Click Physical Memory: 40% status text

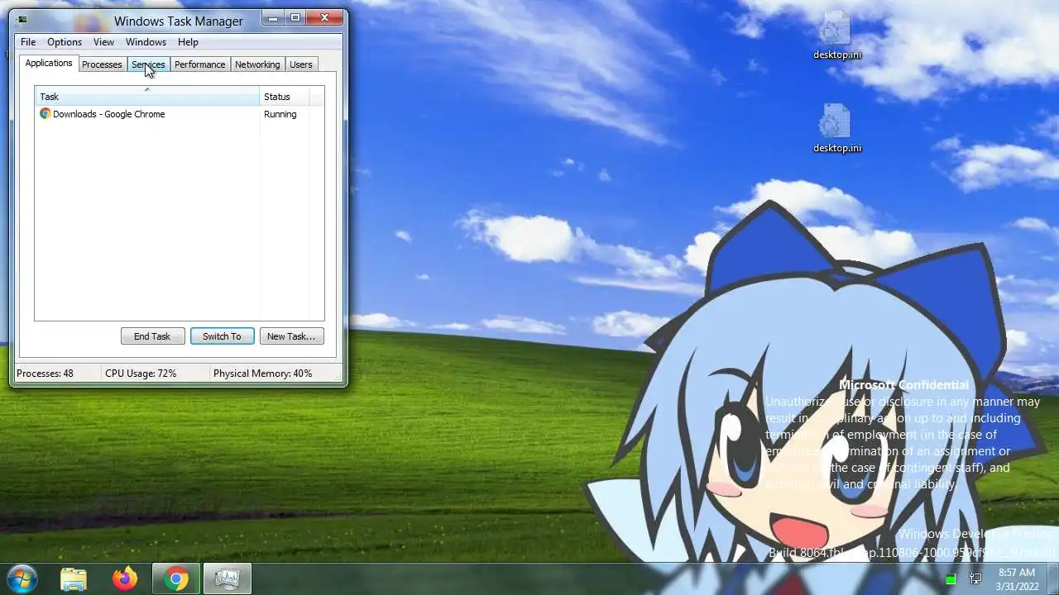[x=262, y=374]
